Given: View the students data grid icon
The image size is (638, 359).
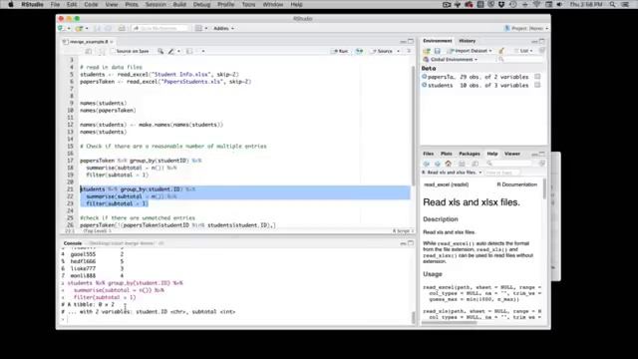Looking at the screenshot, I should (537, 85).
